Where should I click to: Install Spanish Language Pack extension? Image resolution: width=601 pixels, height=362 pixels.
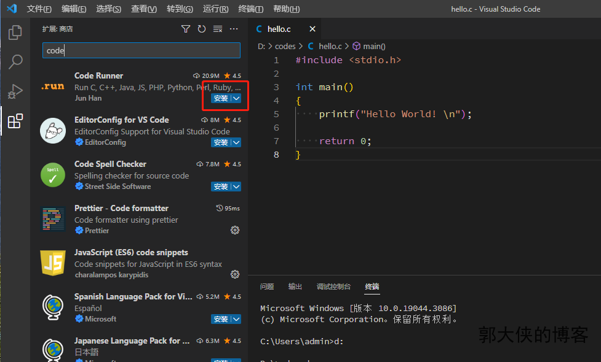point(221,319)
